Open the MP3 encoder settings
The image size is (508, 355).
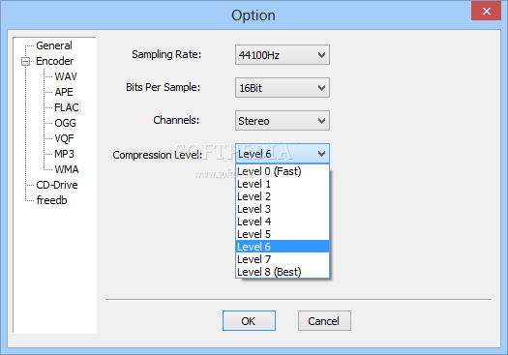coord(64,154)
